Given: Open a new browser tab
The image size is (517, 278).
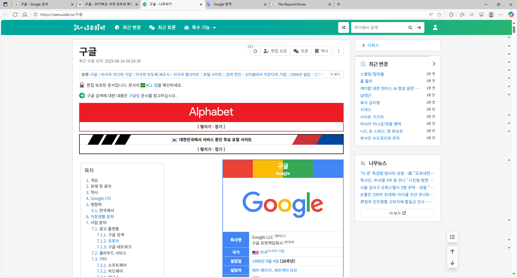Looking at the screenshot, I should click(339, 4).
